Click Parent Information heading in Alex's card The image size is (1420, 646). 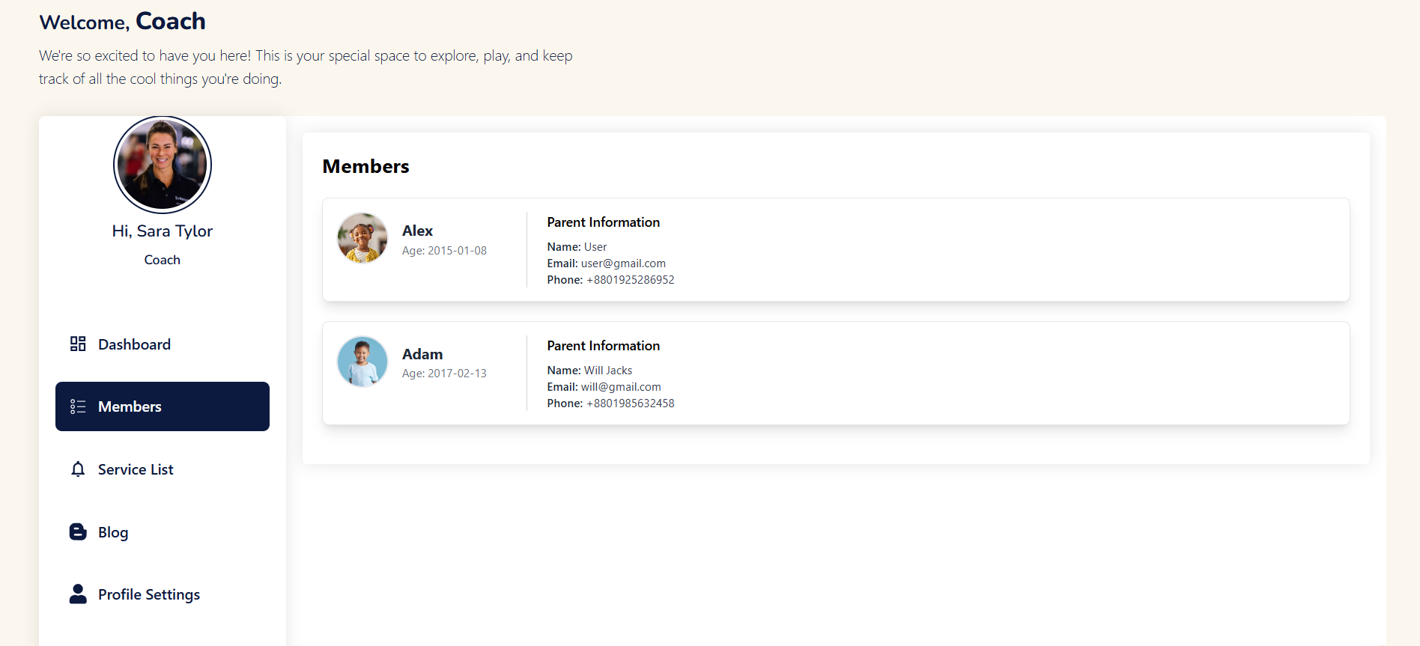click(x=604, y=222)
